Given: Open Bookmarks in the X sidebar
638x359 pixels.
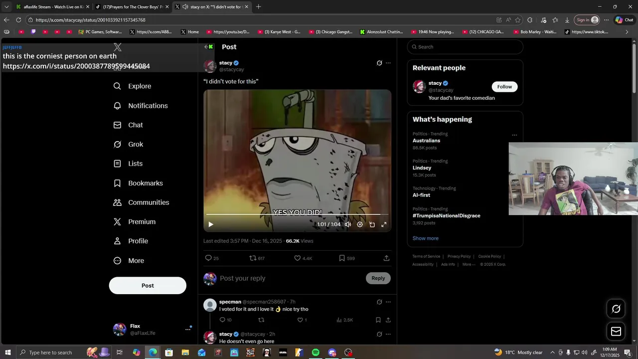Looking at the screenshot, I should coord(138,183).
